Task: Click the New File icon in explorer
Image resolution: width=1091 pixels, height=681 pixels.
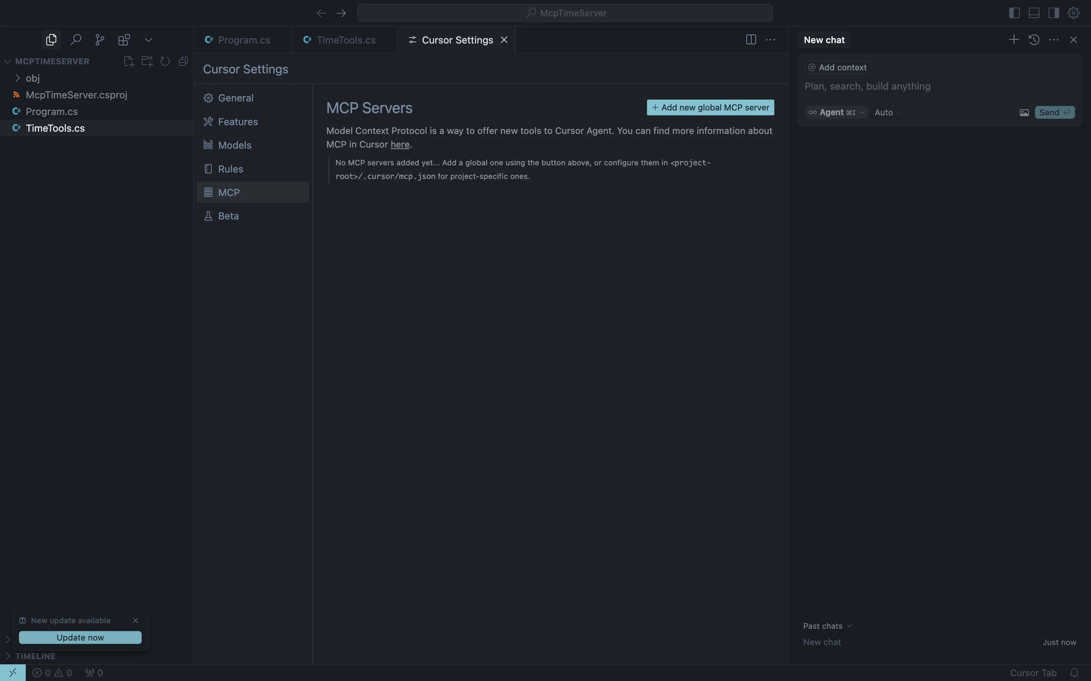Action: click(129, 61)
